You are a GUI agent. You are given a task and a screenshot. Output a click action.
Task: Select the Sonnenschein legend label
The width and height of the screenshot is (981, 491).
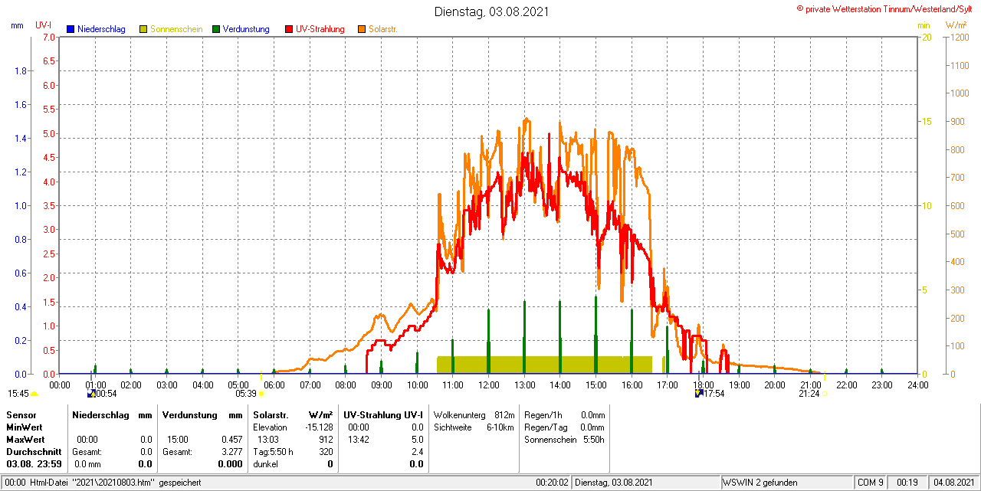(176, 29)
